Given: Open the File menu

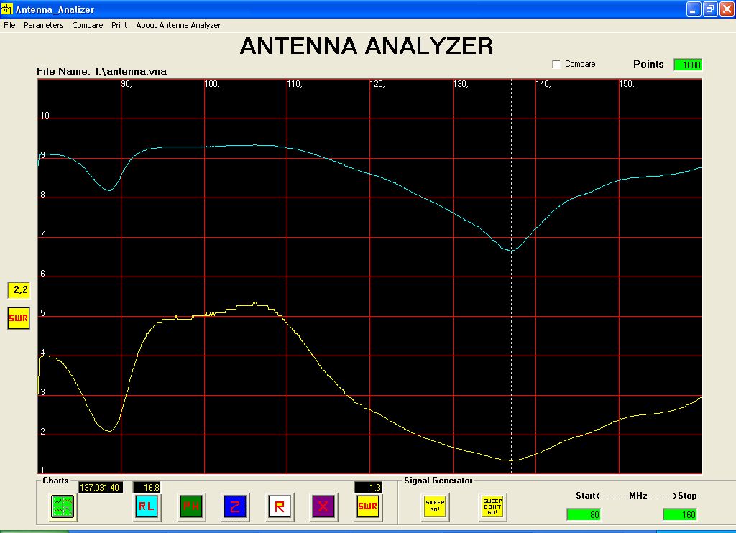Looking at the screenshot, I should (x=9, y=25).
